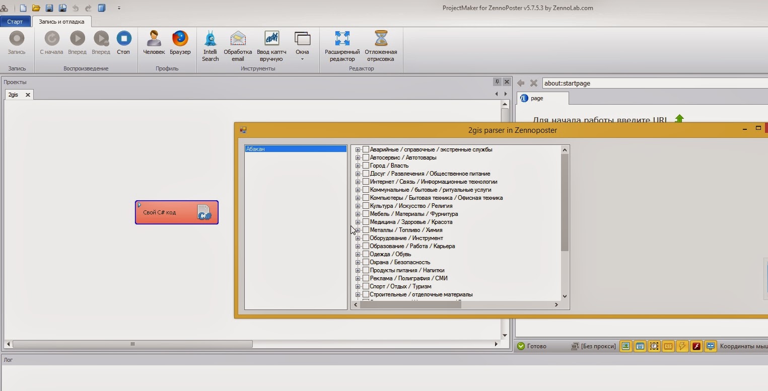Image resolution: width=768 pixels, height=391 pixels.
Task: Open the Браузер profile settings
Action: [180, 43]
